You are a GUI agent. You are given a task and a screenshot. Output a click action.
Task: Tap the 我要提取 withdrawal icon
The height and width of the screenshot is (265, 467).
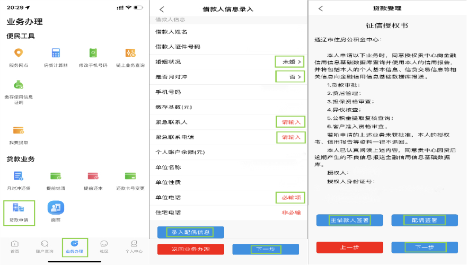tap(19, 130)
